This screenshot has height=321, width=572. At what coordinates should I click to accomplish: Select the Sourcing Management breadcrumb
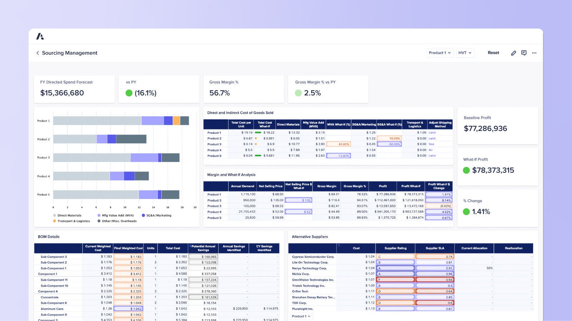pyautogui.click(x=69, y=53)
